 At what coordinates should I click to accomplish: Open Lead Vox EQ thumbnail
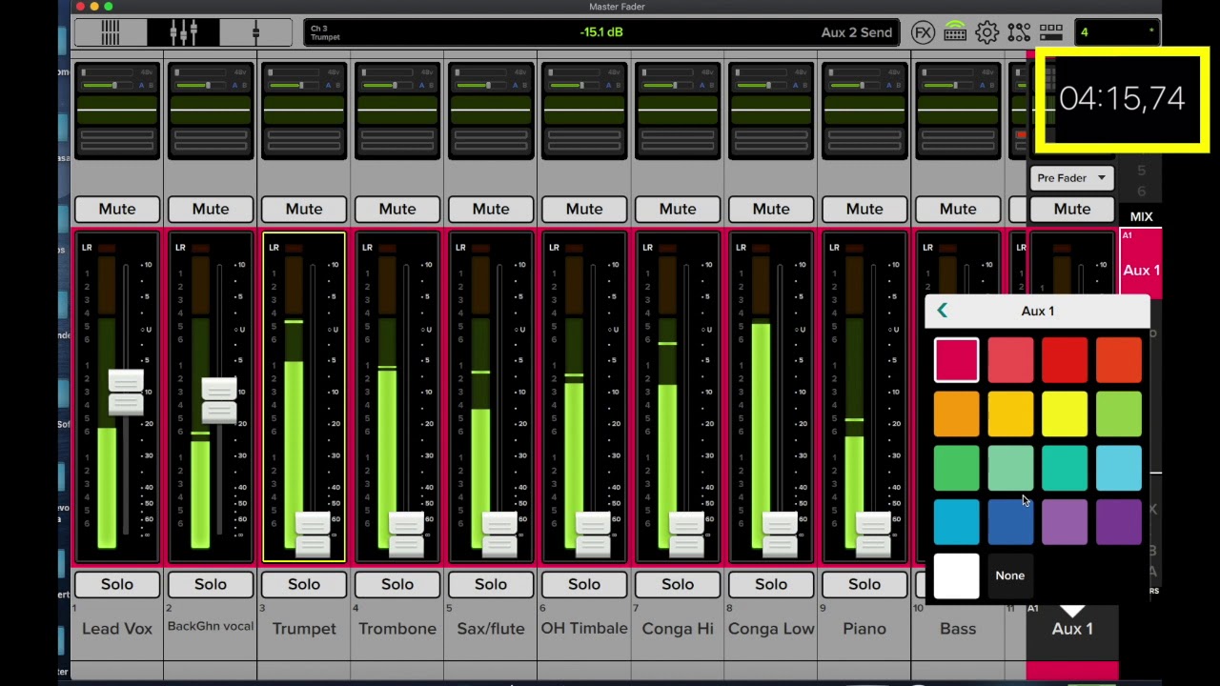(x=117, y=111)
